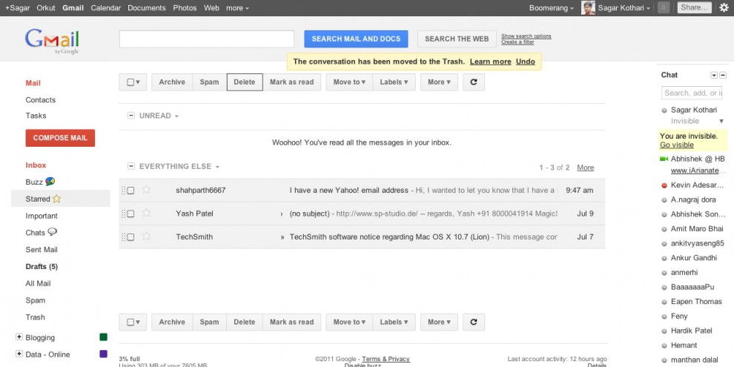Click the drag handle on the shahparth6667 row
This screenshot has width=734, height=367.
pos(124,190)
